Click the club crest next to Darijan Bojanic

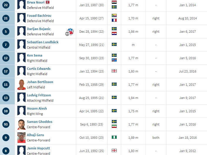coord(71,30)
